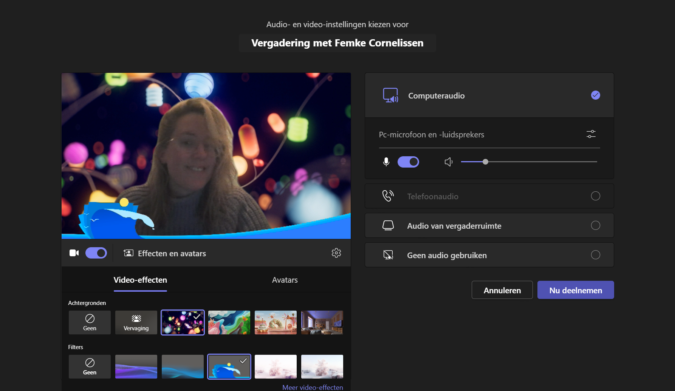Click the Annuleren button
Viewport: 675px width, 391px height.
pos(502,290)
